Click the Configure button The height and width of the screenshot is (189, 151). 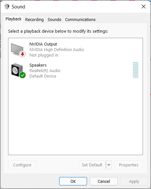pos(22,165)
